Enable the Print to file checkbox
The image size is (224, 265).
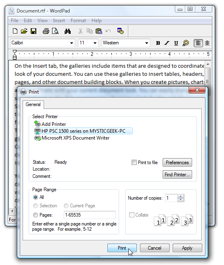[x=134, y=163]
